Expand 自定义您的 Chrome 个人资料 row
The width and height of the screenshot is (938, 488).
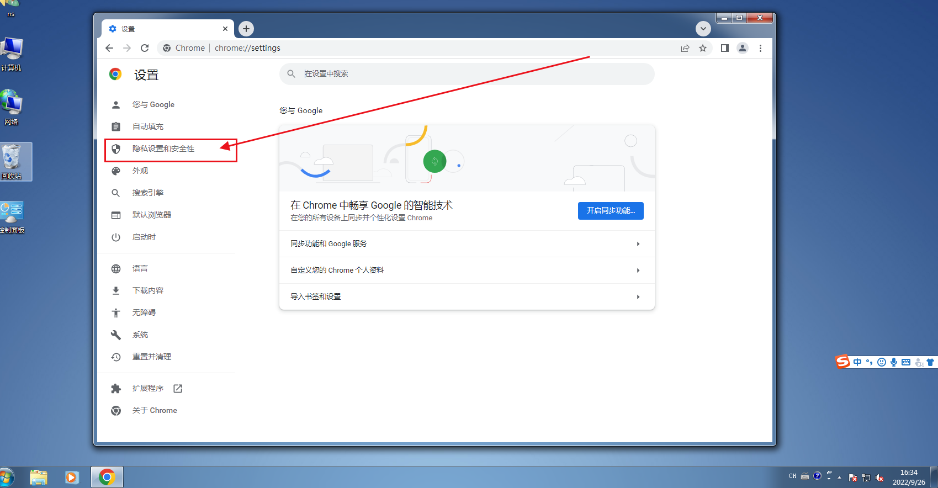point(467,270)
